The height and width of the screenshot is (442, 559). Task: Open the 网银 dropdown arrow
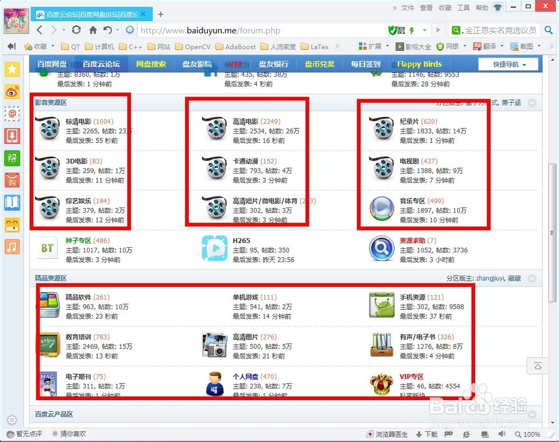point(465,46)
